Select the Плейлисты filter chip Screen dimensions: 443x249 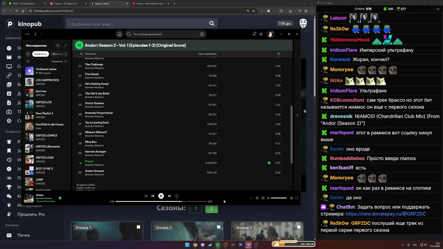40,54
